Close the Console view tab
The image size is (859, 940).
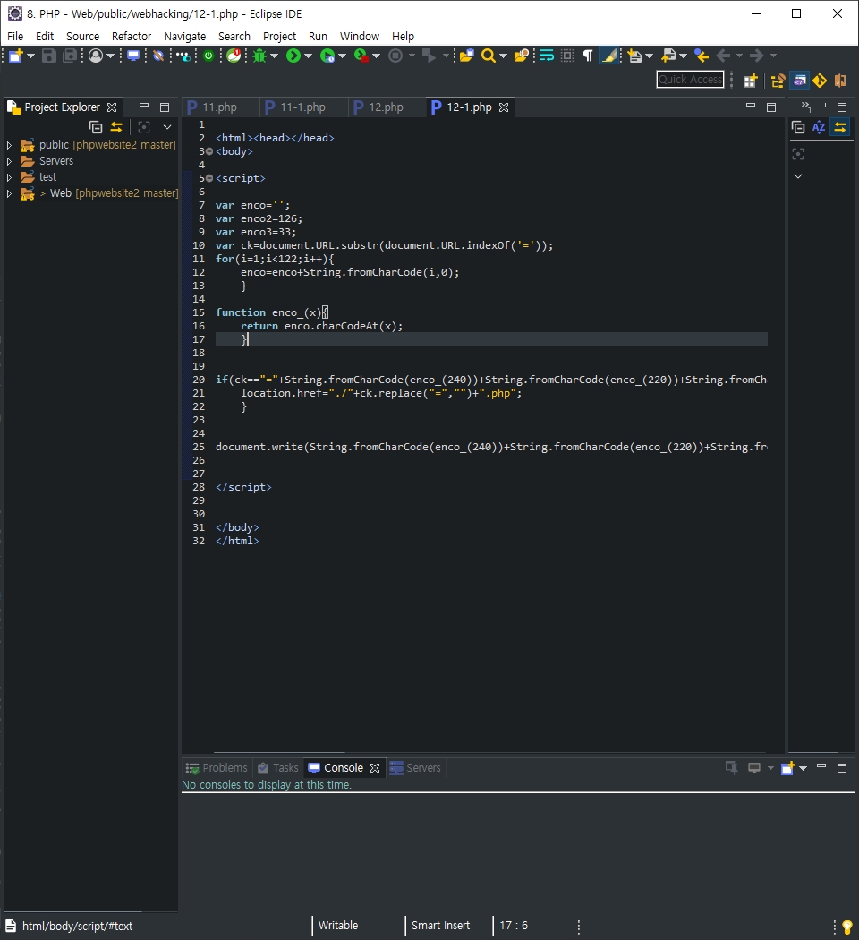point(375,768)
